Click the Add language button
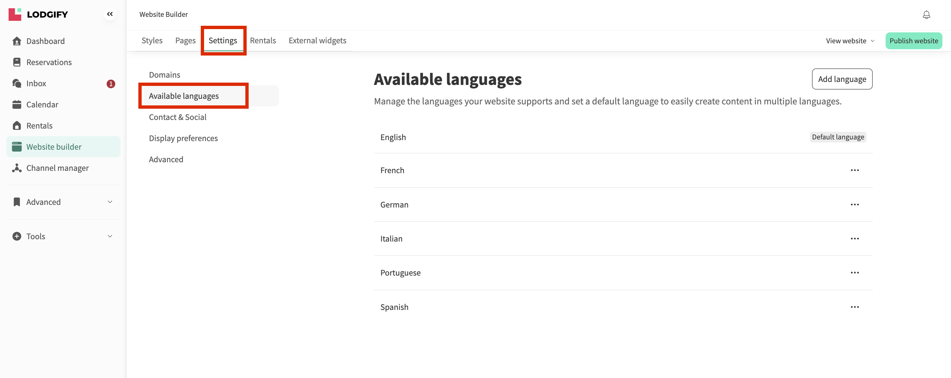The height and width of the screenshot is (378, 951). 841,79
